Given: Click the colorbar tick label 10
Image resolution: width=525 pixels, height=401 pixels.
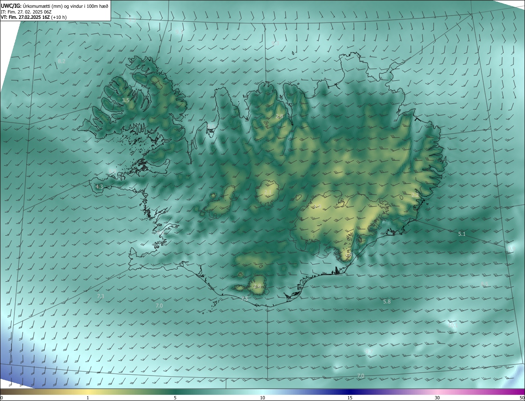Looking at the screenshot, I should [262, 398].
